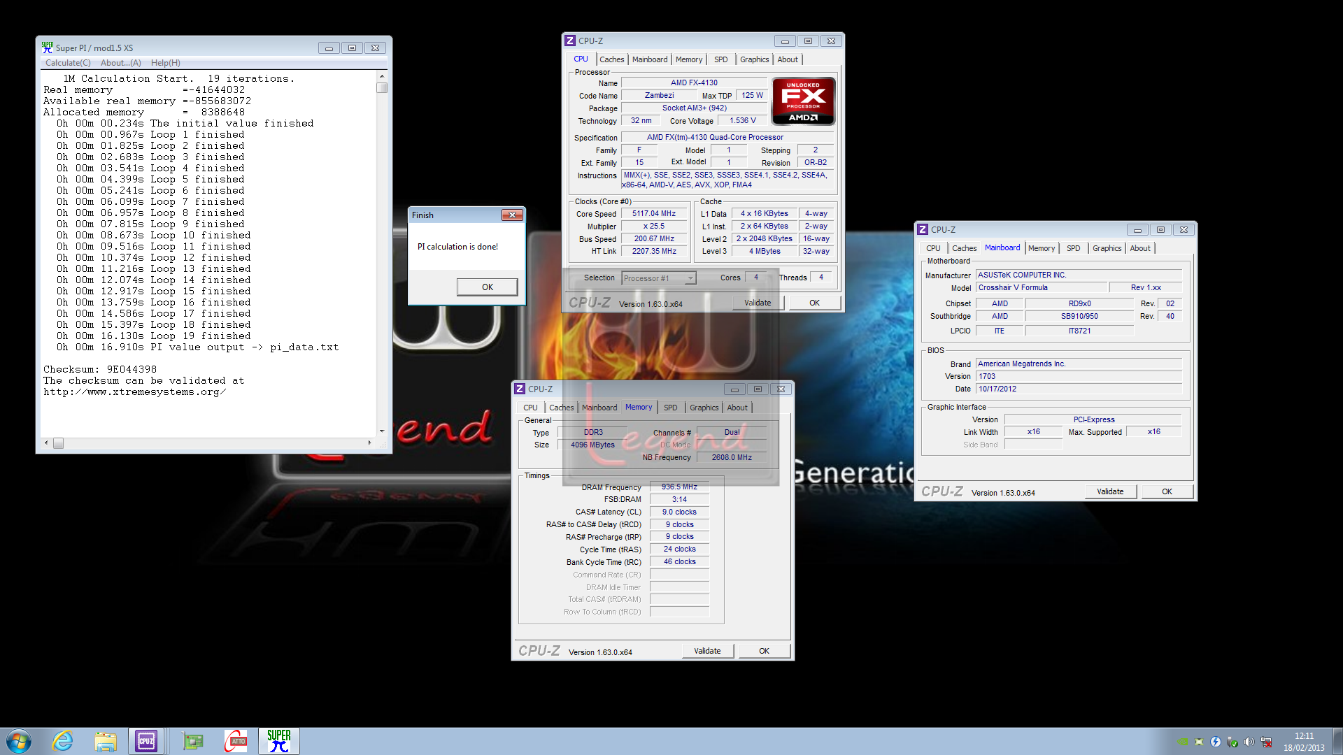Open the Windows Start menu orb
The width and height of the screenshot is (1343, 755).
[19, 741]
